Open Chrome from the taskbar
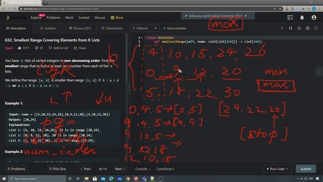 point(128,178)
